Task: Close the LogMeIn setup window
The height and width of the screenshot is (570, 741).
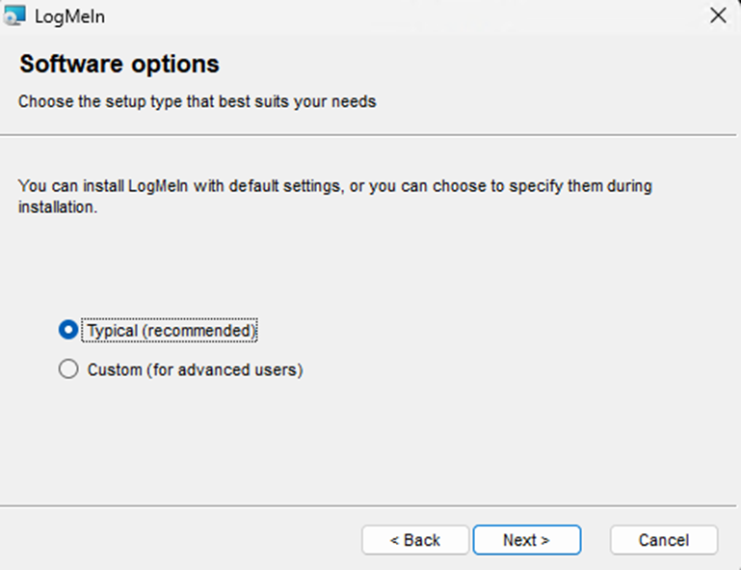Action: [x=717, y=14]
